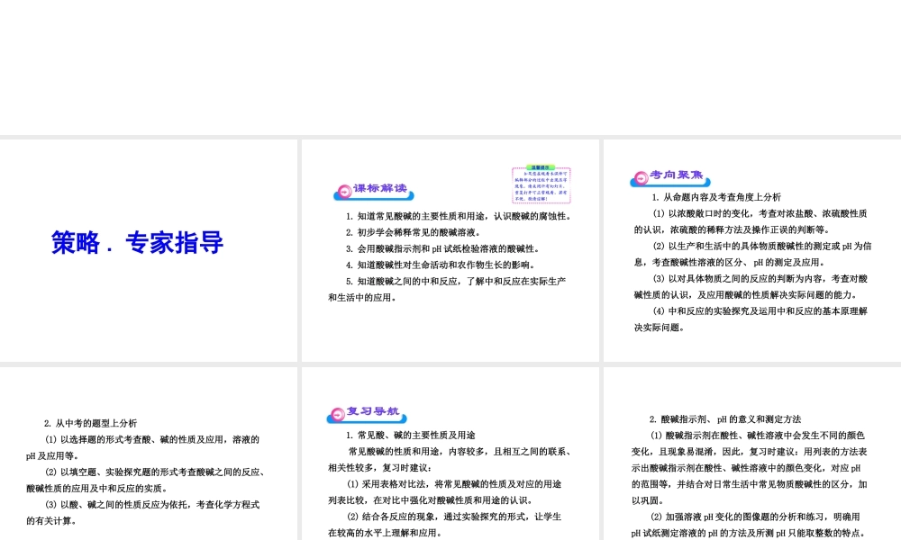Viewport: 901px width, 540px height.
Task: Click line '2. 初步学会稀释常见的酸碱溶液'
Action: (x=414, y=232)
